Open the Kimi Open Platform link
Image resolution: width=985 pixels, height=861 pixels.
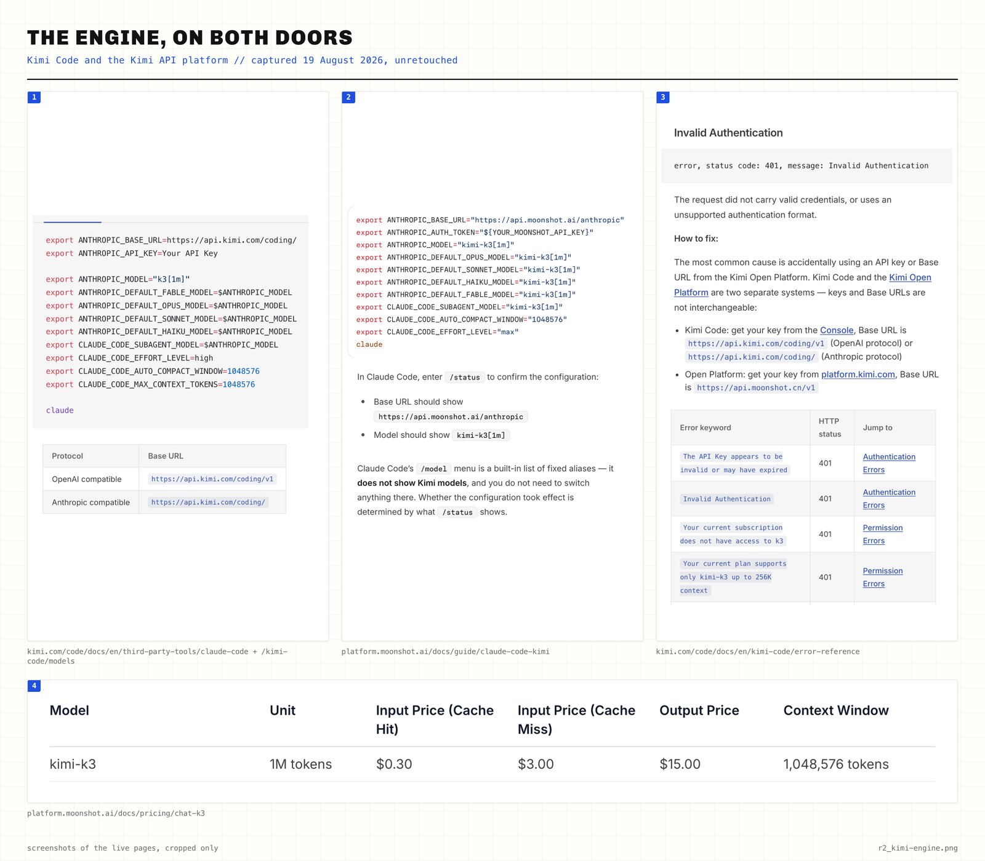tap(803, 285)
